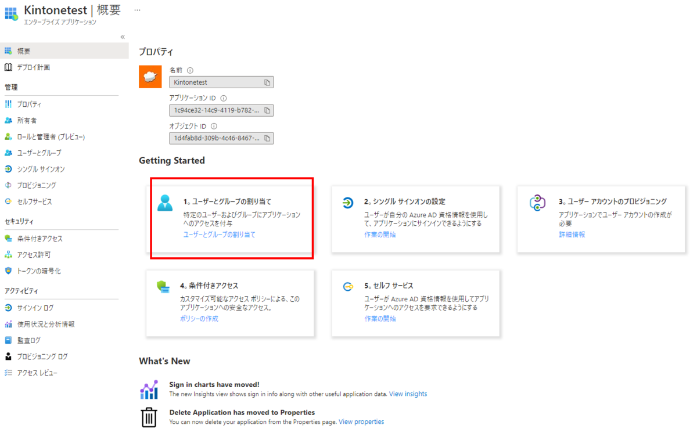Click the orange Kintonetest app logo

[150, 77]
